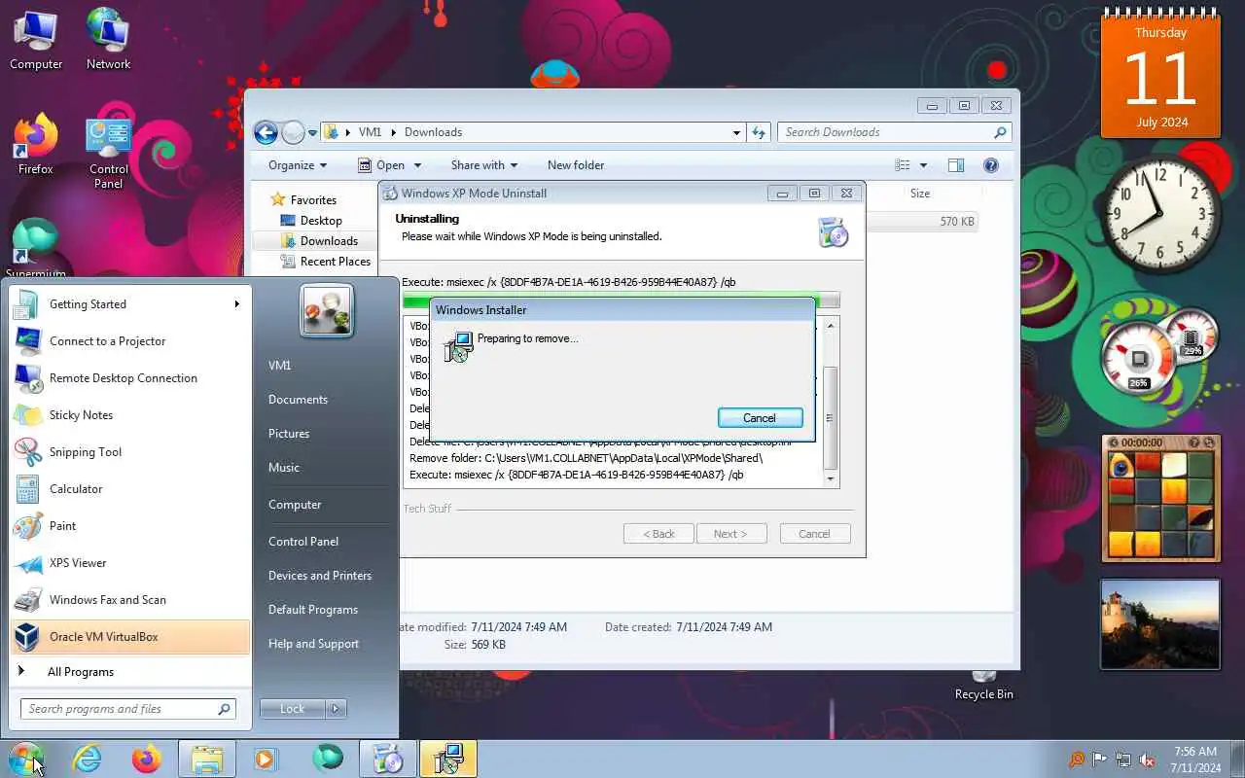Screen dimensions: 1245x778
Task: Open Devices and Printers link
Action: 320,576
